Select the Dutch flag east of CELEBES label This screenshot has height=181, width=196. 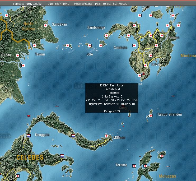click(x=62, y=156)
